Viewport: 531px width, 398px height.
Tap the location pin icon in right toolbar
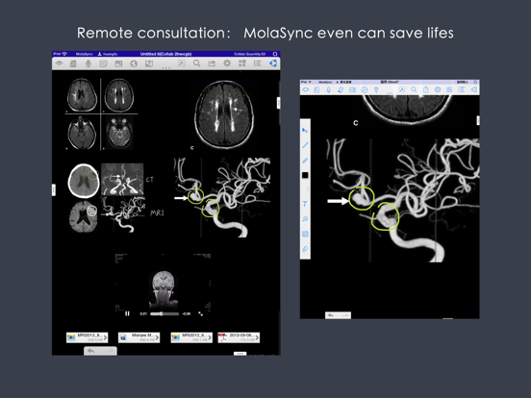pyautogui.click(x=376, y=89)
